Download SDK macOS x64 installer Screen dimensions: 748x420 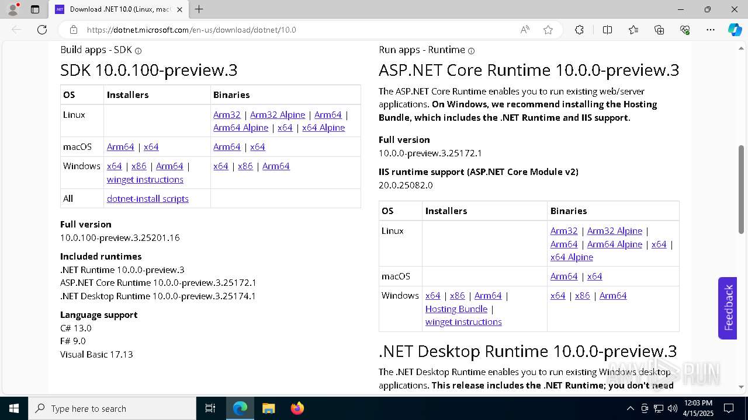coord(151,146)
